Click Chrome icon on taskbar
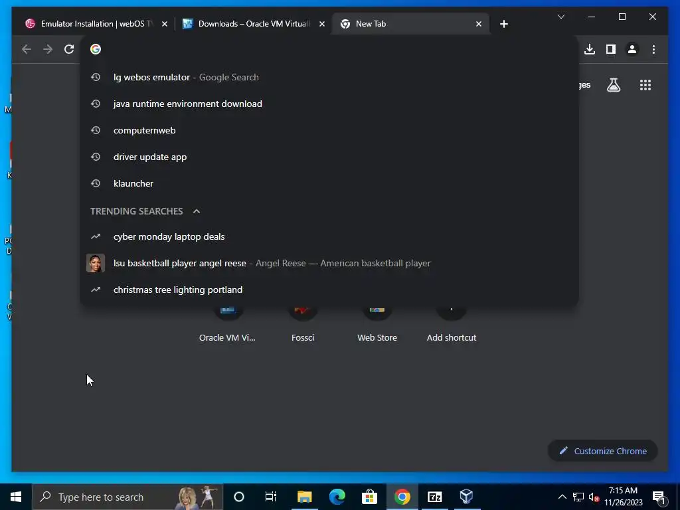The height and width of the screenshot is (510, 680). click(402, 497)
